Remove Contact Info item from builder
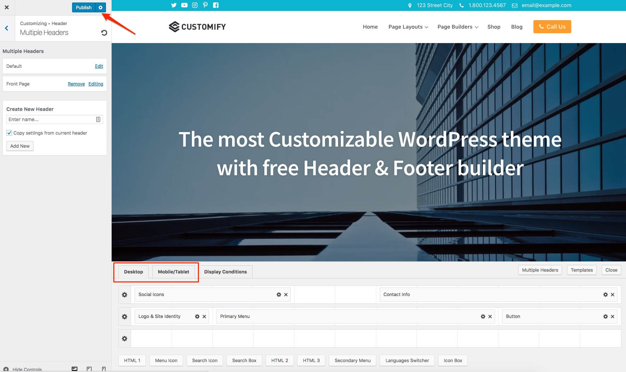 click(613, 295)
